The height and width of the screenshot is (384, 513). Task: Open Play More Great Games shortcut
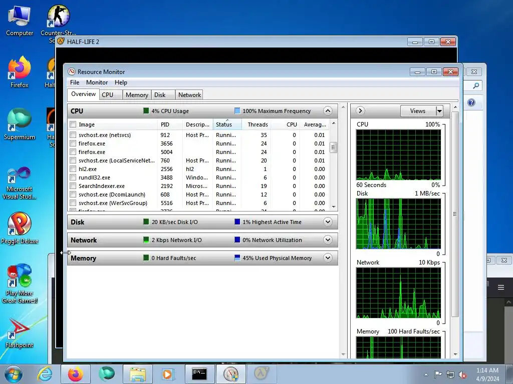click(x=20, y=283)
